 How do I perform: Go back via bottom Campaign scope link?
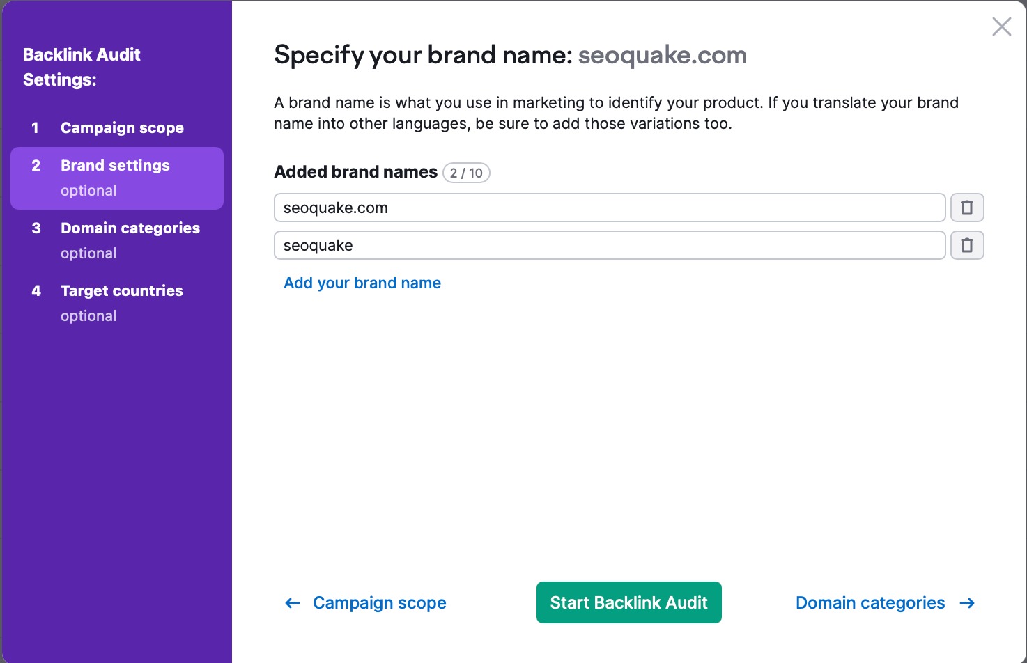[379, 603]
